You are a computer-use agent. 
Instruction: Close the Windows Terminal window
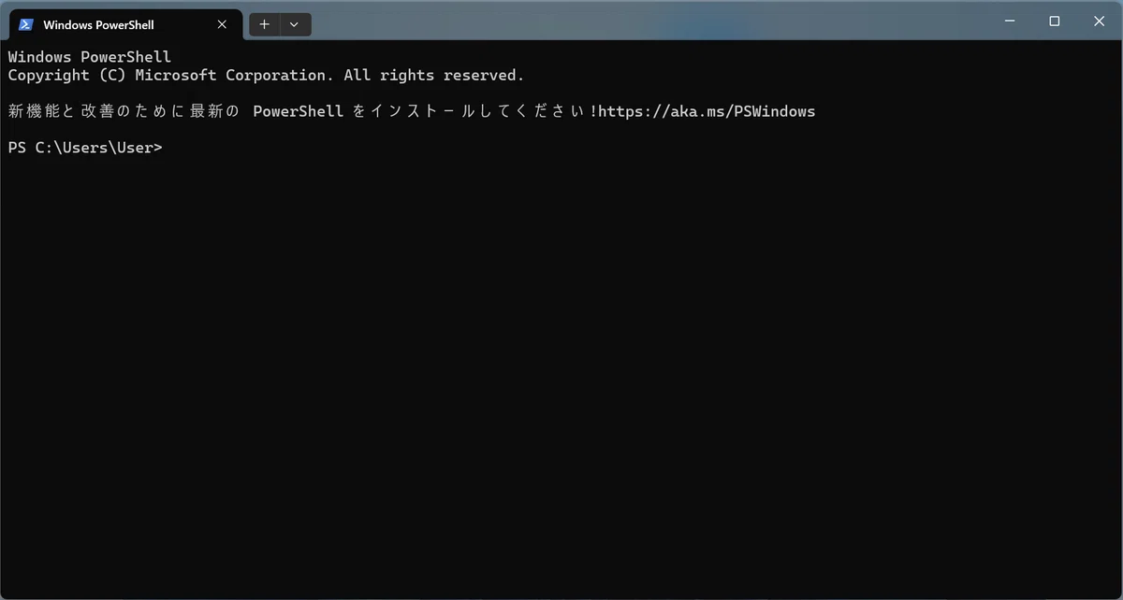pos(1100,21)
